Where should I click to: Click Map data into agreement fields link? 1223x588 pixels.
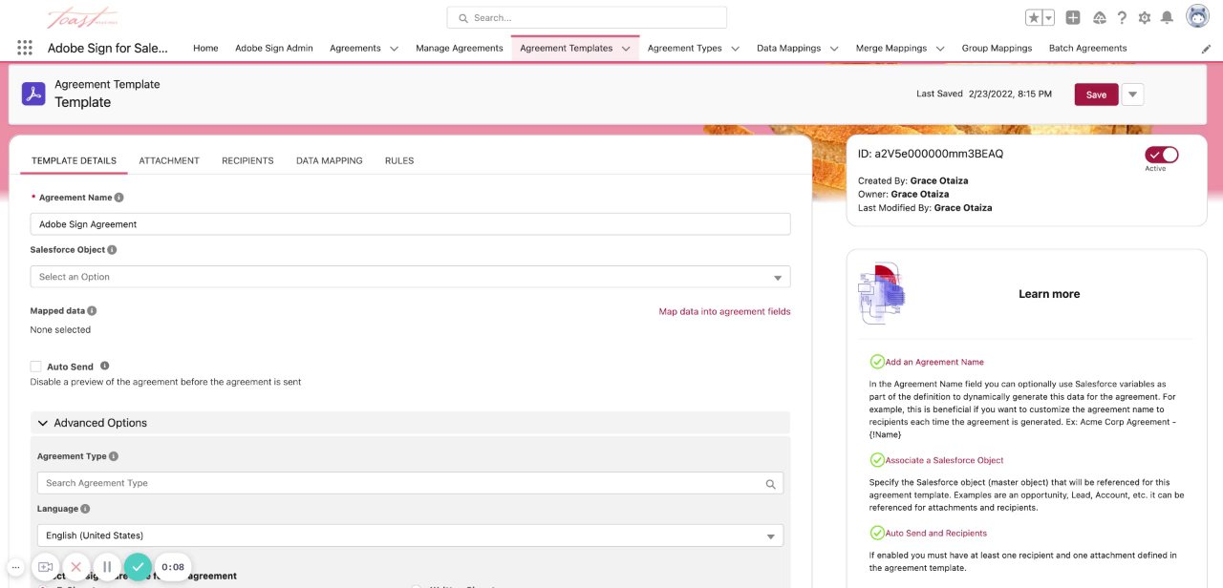coord(724,311)
